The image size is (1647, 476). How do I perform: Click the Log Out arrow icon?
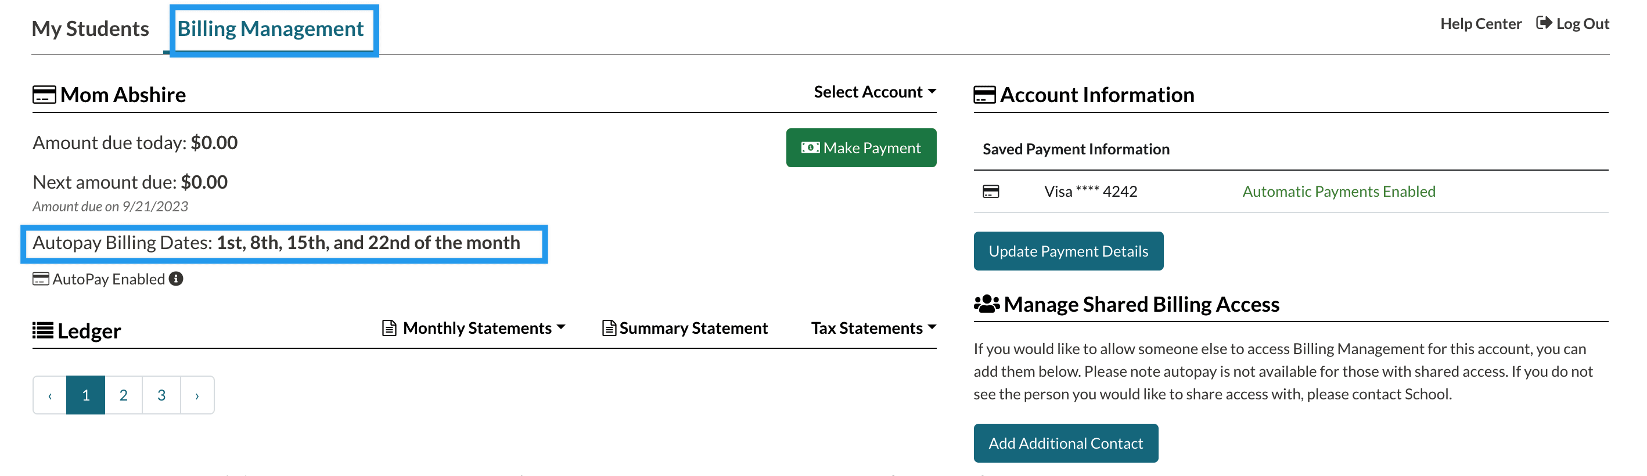click(x=1544, y=24)
